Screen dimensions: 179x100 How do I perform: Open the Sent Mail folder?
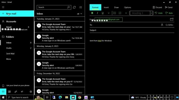coord(17,54)
